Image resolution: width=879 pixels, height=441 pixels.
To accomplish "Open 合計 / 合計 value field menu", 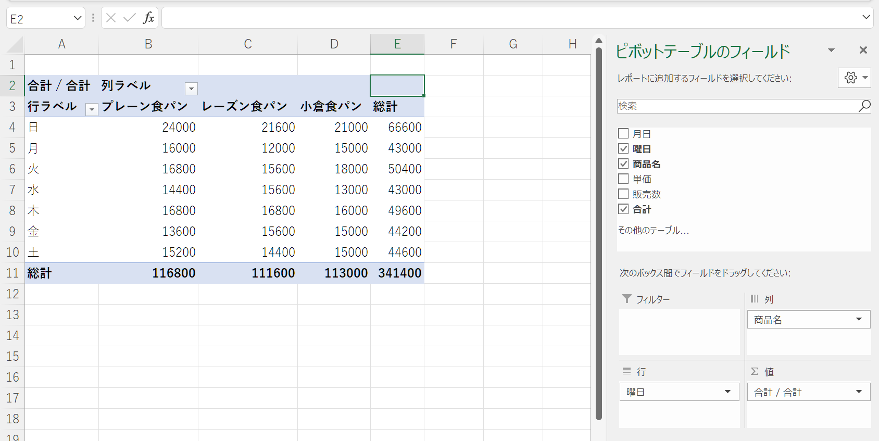I will tap(859, 392).
